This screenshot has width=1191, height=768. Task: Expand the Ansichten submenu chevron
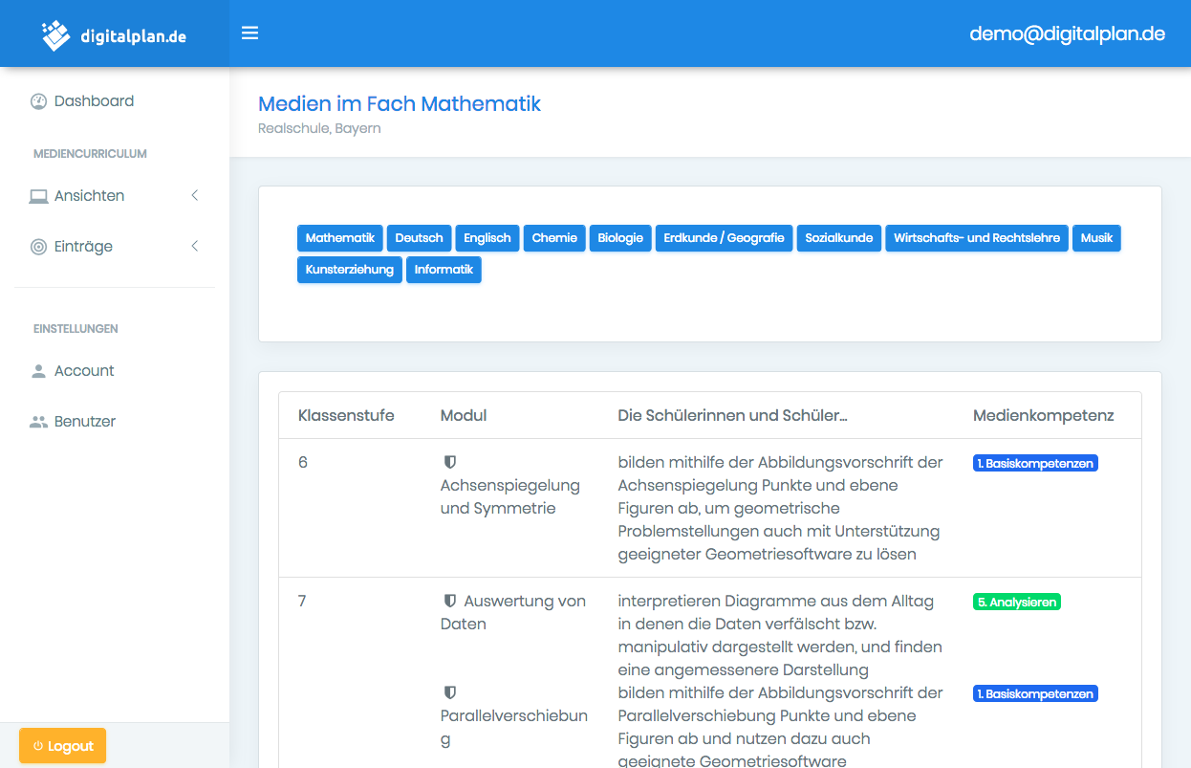coord(195,195)
